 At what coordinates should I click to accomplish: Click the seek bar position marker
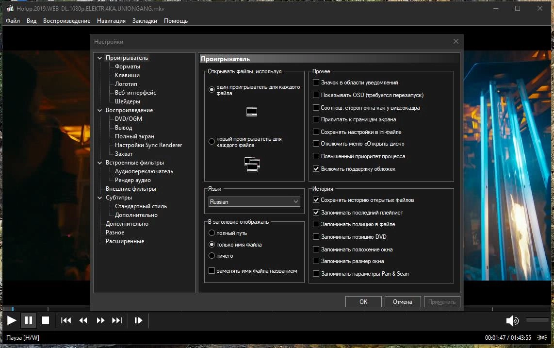pos(13,309)
